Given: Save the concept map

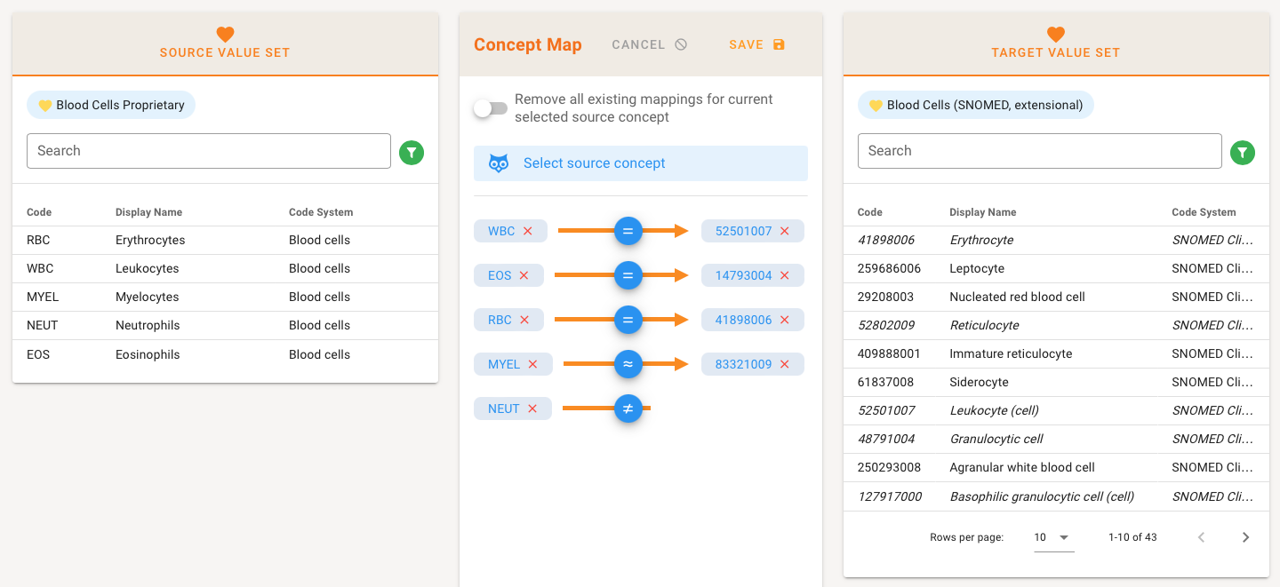Looking at the screenshot, I should 756,44.
